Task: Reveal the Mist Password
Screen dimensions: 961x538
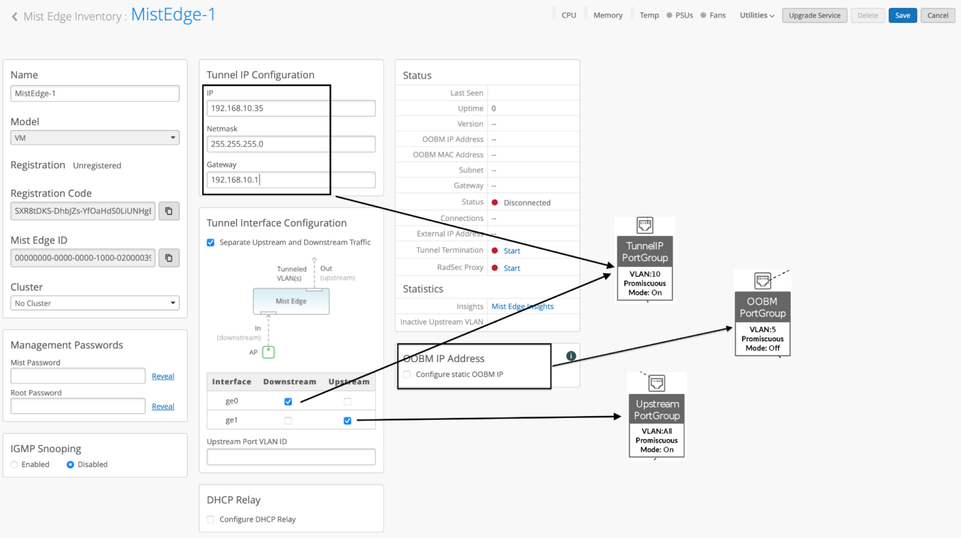Action: [x=163, y=376]
